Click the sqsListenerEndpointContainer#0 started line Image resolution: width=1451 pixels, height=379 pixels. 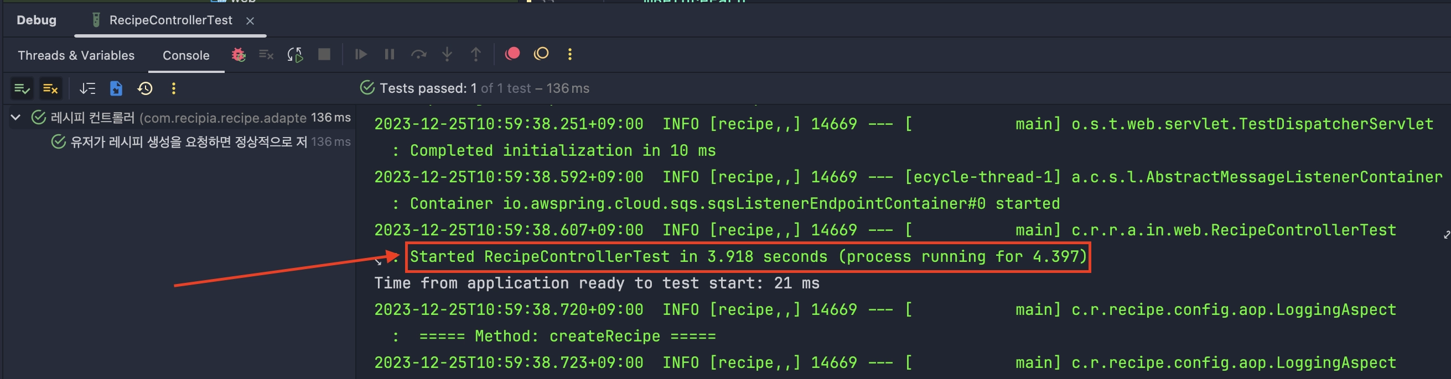[x=734, y=203]
